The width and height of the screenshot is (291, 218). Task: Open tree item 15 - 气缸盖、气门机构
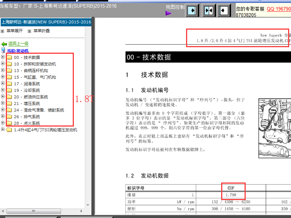[35, 77]
